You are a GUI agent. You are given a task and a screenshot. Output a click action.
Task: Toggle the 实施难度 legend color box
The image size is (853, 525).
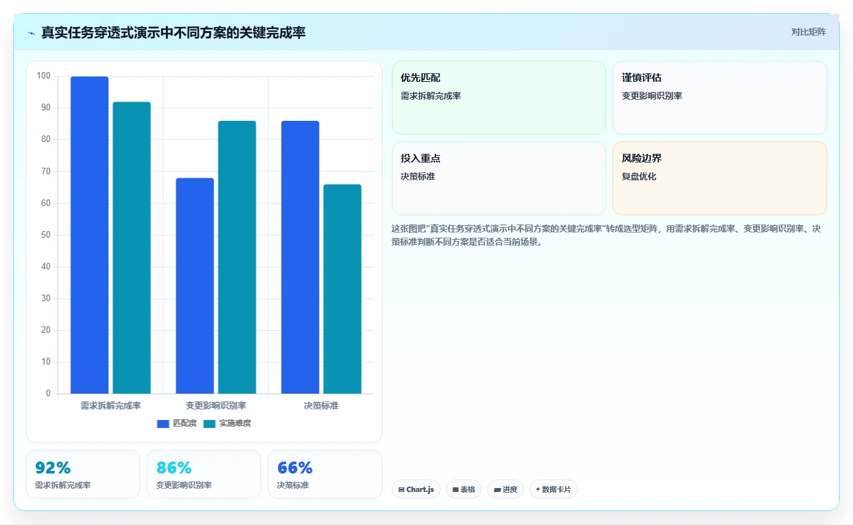tap(209, 423)
